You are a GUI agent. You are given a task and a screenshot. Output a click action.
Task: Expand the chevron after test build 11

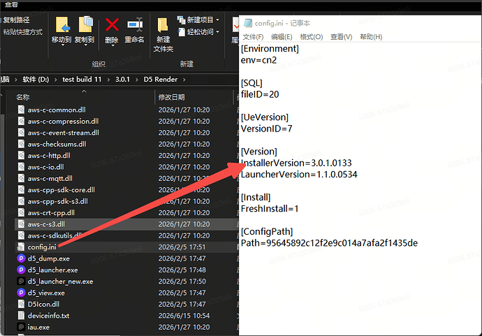tap(108, 80)
